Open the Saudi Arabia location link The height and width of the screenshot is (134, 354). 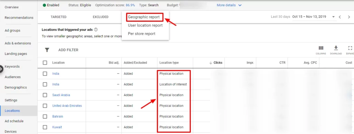tap(61, 95)
